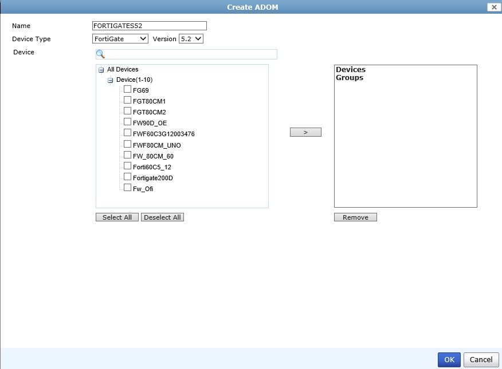Viewport: 502px width, 369px height.
Task: Check the FWF80CM_UNO device
Action: pos(127,144)
